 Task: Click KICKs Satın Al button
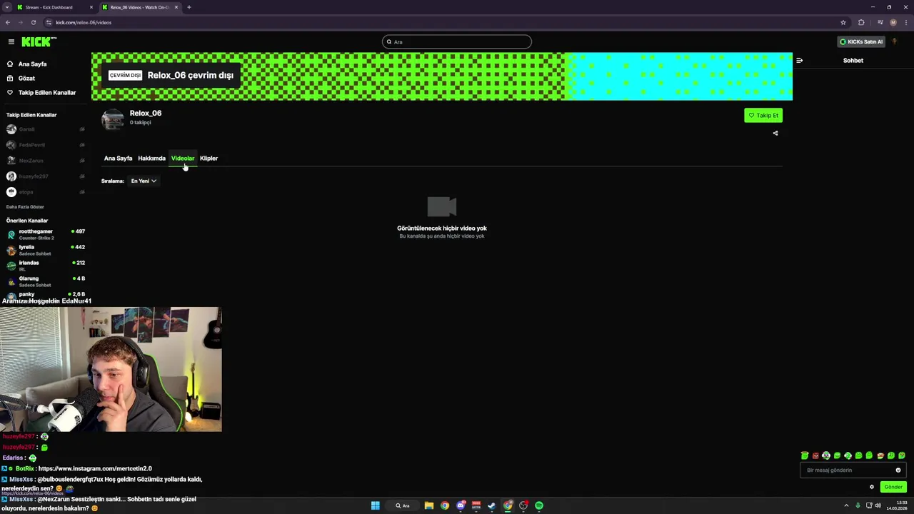pyautogui.click(x=861, y=42)
